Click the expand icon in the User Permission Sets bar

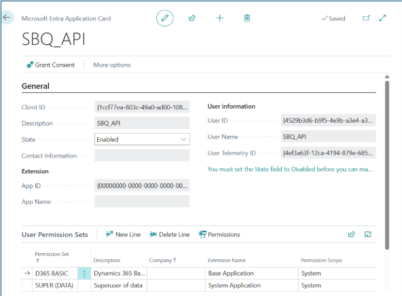(368, 234)
